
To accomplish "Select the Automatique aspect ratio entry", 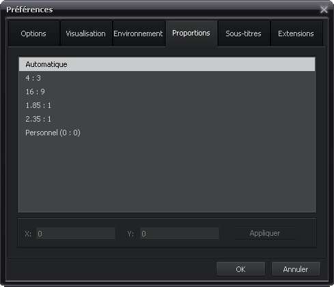I will pyautogui.click(x=167, y=64).
